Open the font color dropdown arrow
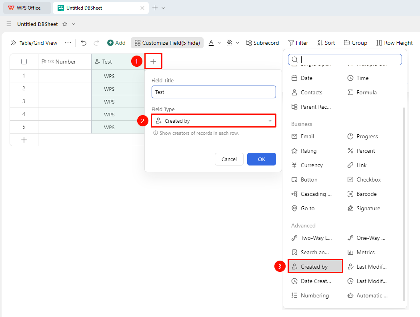The height and width of the screenshot is (317, 420). 219,43
